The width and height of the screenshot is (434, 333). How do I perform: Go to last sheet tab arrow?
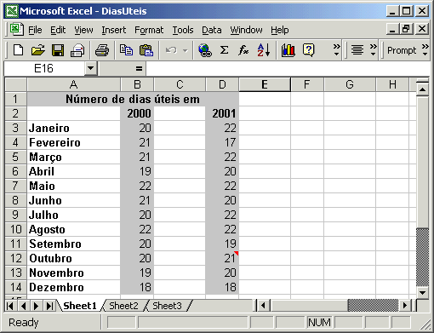coord(49,306)
